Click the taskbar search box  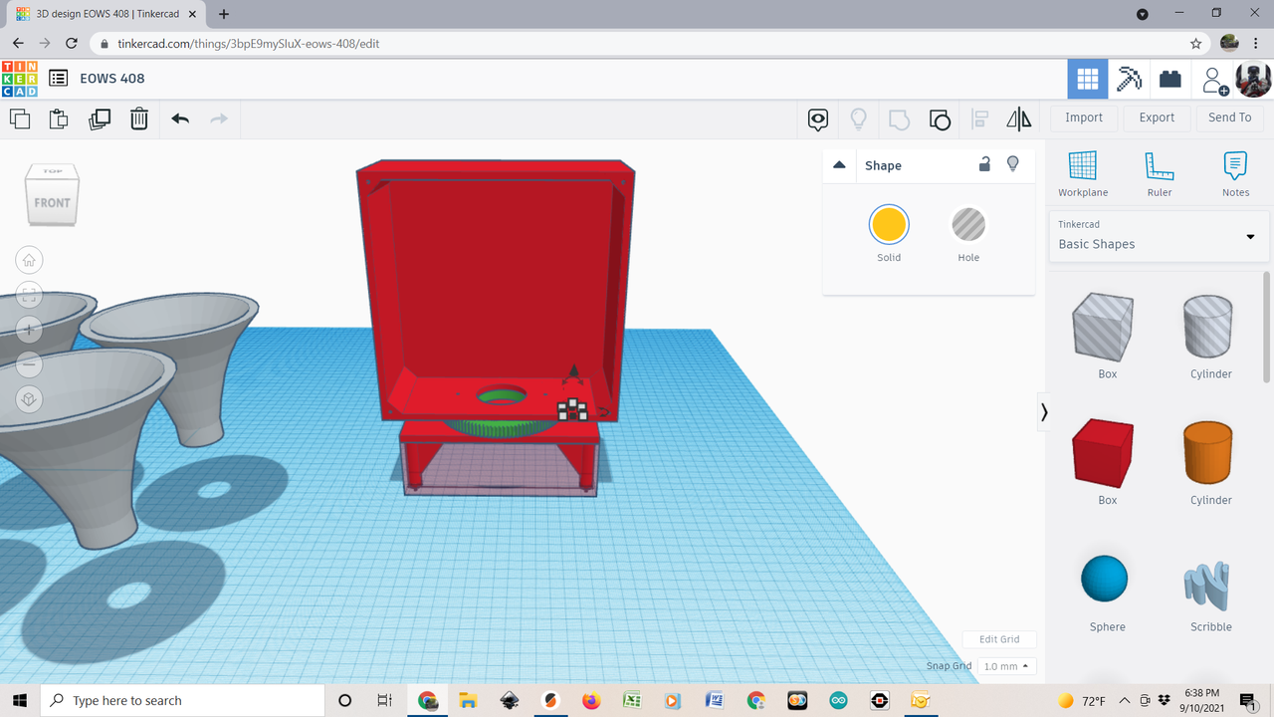(182, 700)
